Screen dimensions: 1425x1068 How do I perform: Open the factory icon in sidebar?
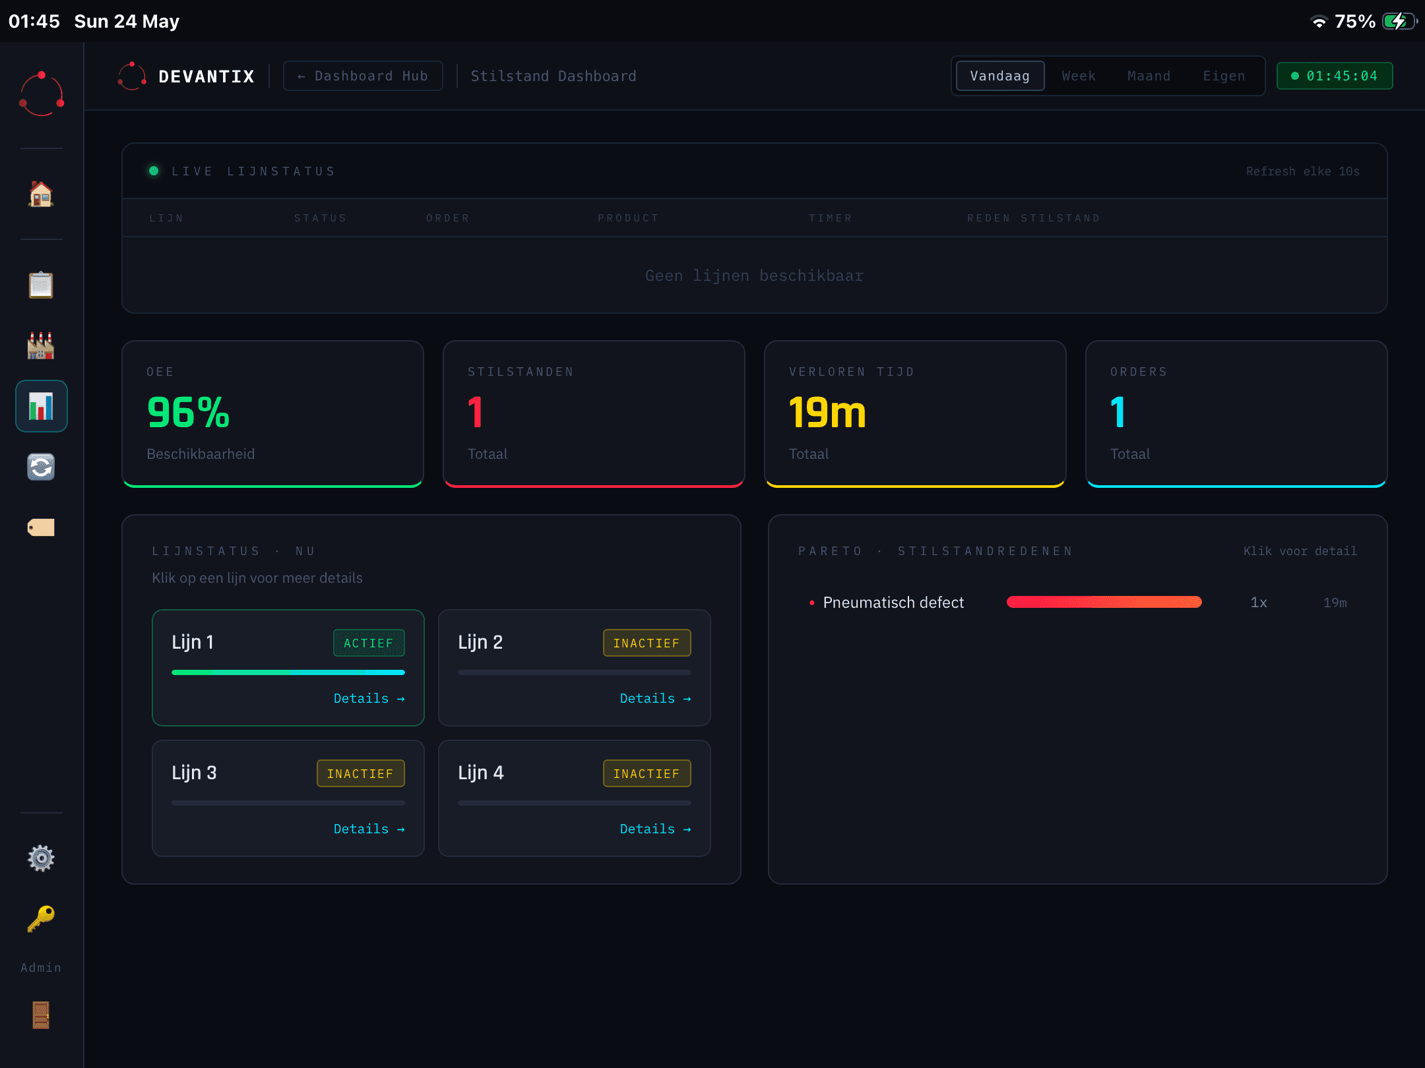click(41, 345)
